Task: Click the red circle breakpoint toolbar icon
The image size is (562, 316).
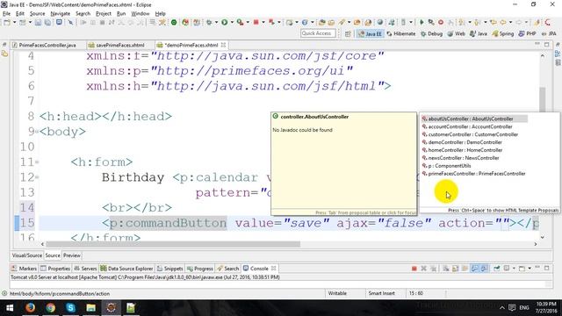Action: [441, 22]
